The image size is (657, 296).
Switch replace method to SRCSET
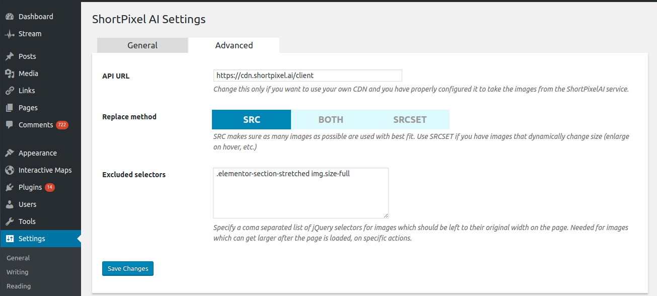coord(410,120)
